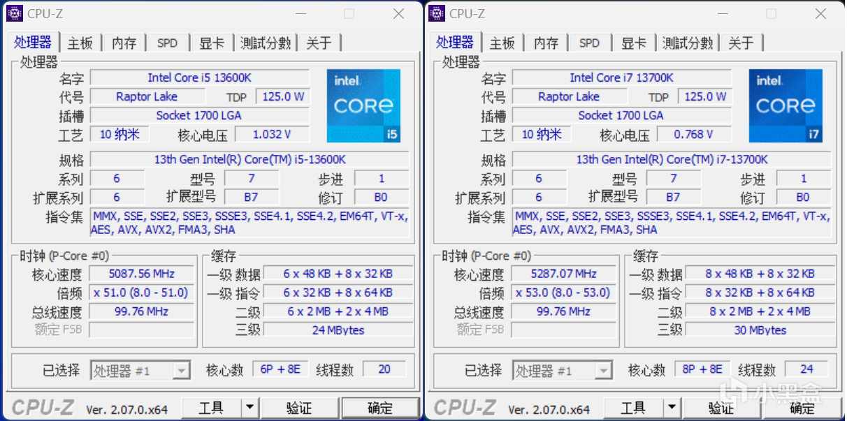
Task: Open 关于 tab in left window
Action: coord(319,43)
